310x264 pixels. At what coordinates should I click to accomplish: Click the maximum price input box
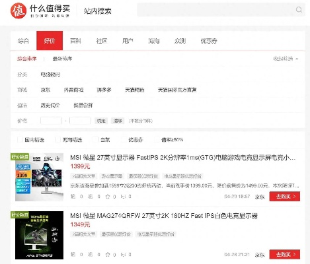click(x=80, y=121)
